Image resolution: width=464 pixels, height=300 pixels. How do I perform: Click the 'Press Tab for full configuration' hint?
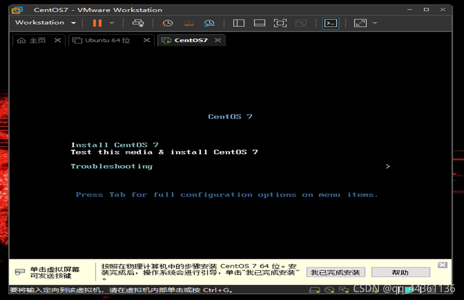[227, 195]
